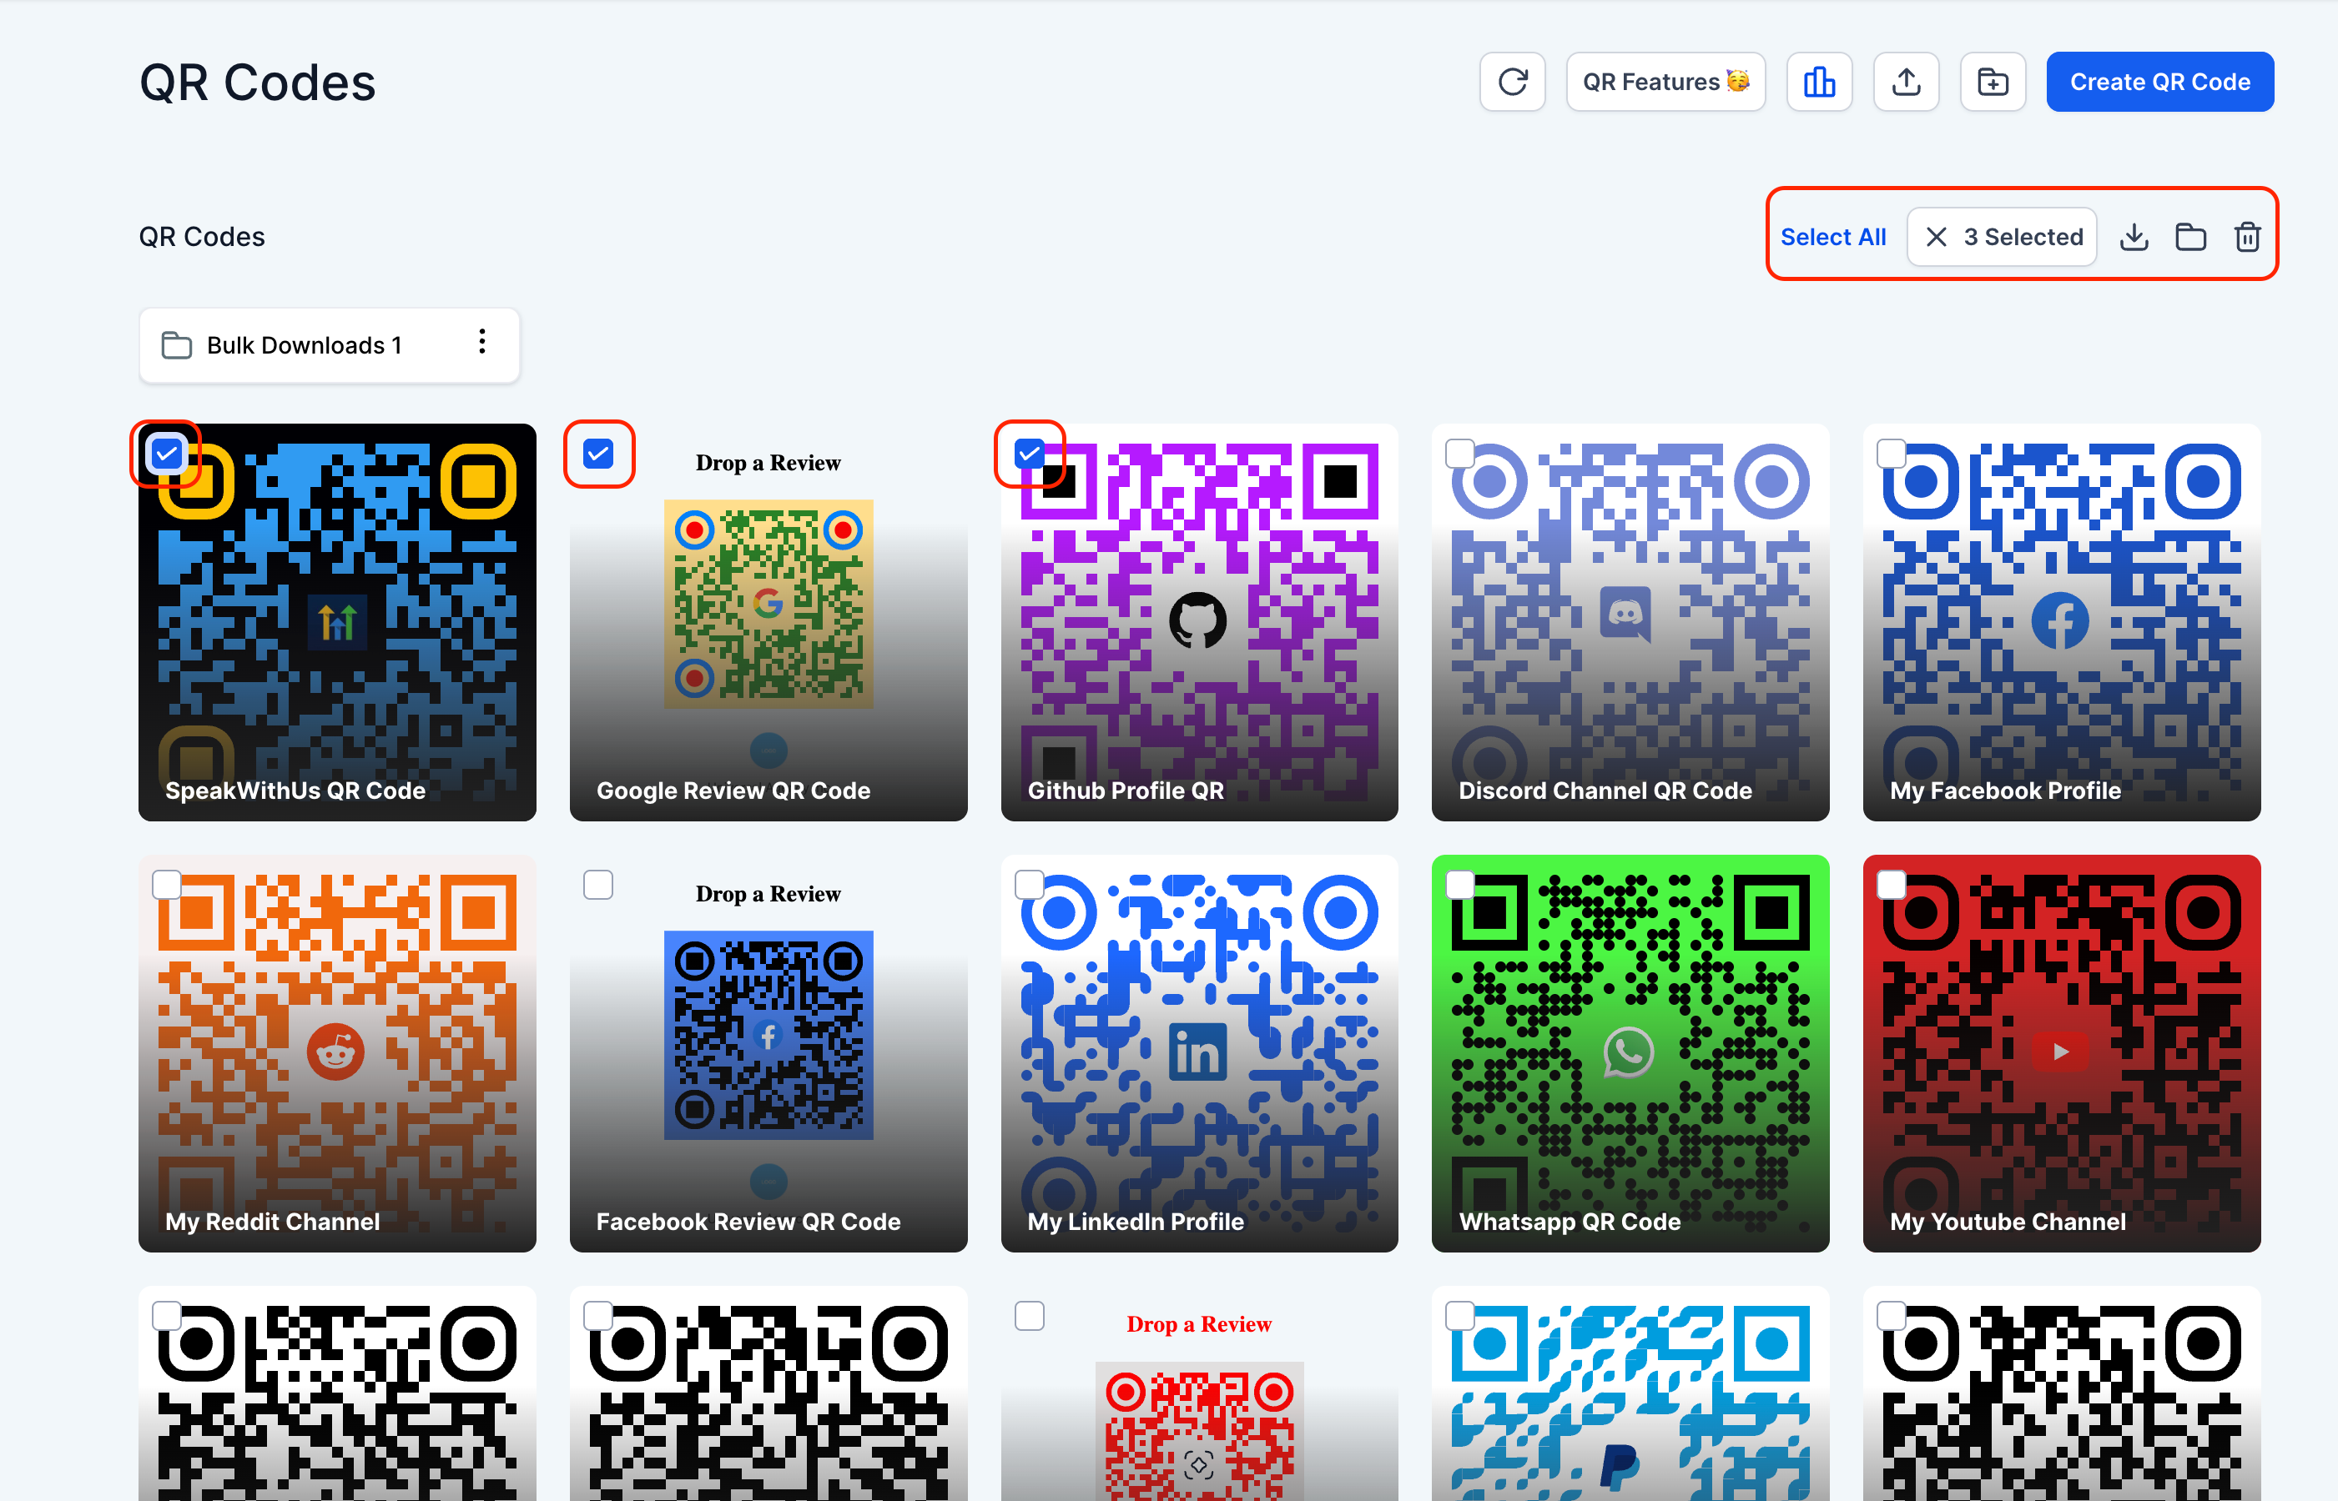Open Bulk Downloads 1 three-dot menu
The width and height of the screenshot is (2338, 1501).
(481, 342)
